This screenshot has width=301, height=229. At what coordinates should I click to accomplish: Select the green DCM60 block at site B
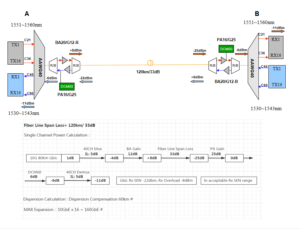[x=226, y=49]
